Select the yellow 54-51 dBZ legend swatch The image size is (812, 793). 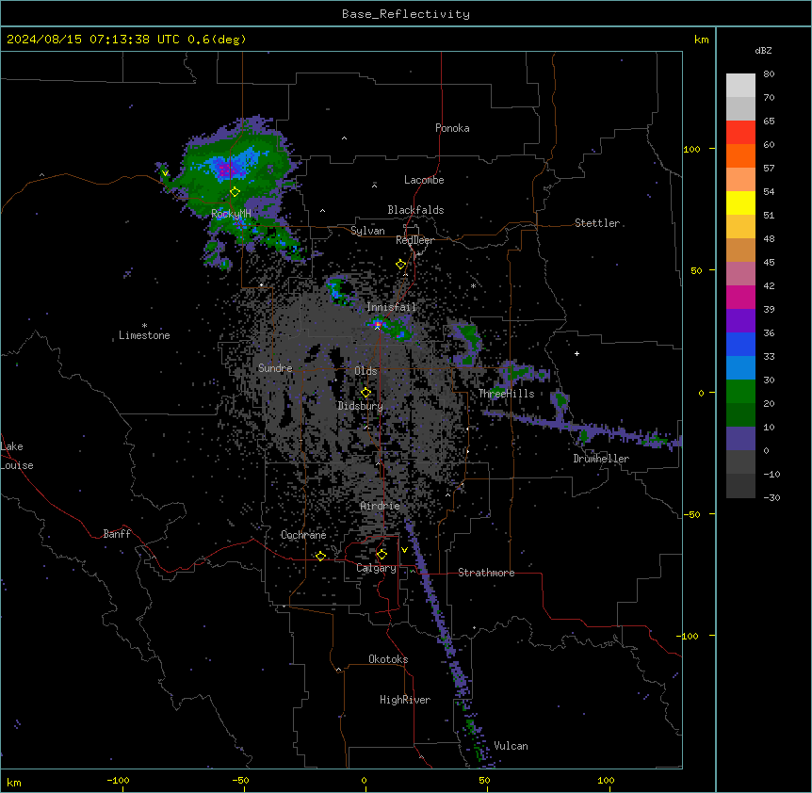pos(740,202)
